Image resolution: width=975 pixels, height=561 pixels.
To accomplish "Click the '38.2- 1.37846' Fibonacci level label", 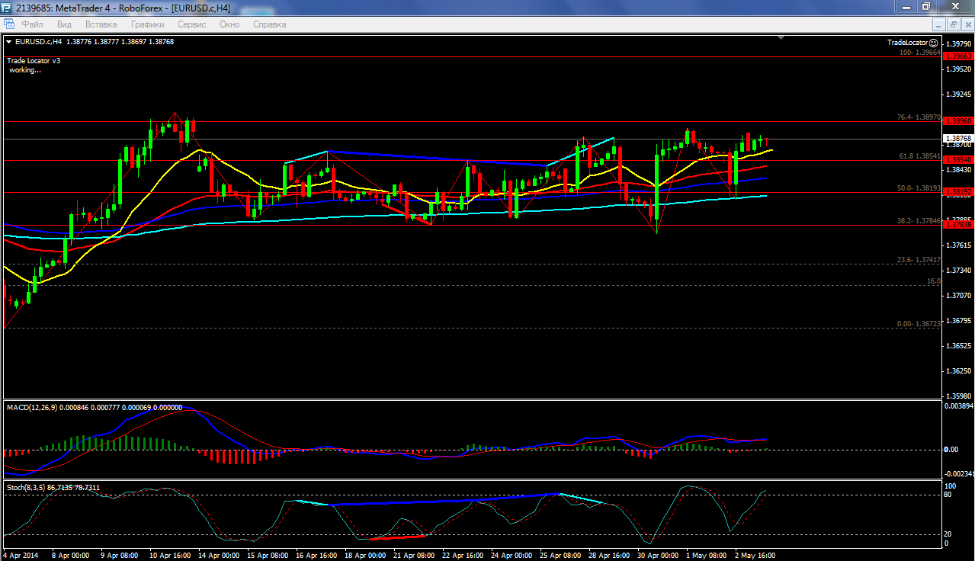I will click(x=919, y=220).
